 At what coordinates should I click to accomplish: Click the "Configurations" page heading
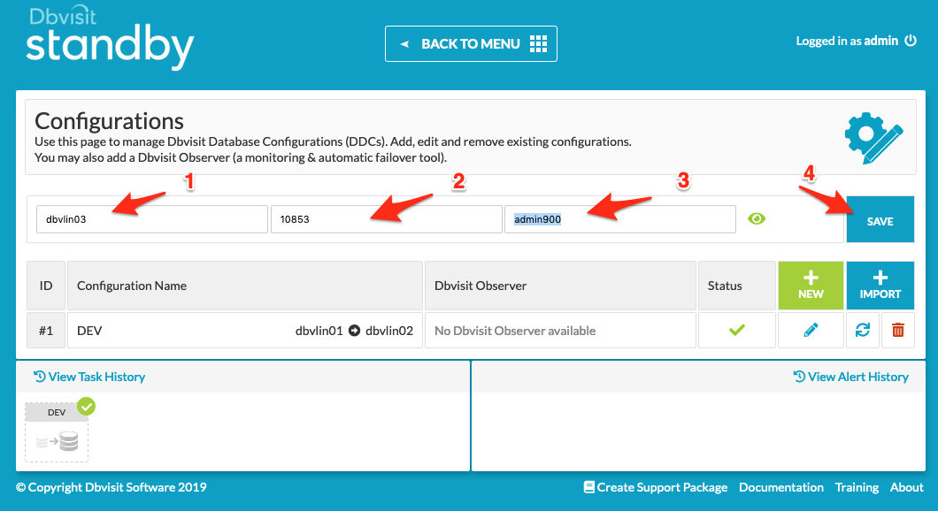(x=110, y=121)
